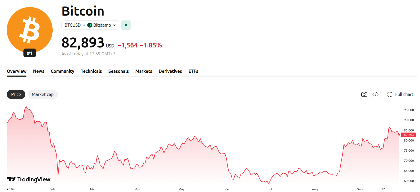Click the 'As of today at 17:39' text
This screenshot has height=192, width=420.
pos(88,54)
